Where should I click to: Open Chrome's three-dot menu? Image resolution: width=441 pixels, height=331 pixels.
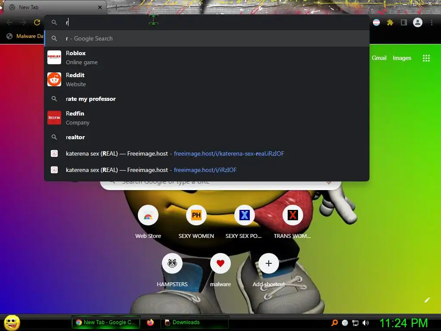click(x=432, y=22)
